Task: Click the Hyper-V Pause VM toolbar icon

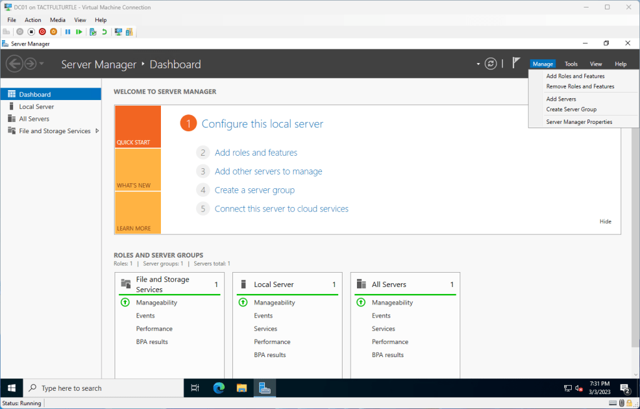Action: (x=68, y=32)
